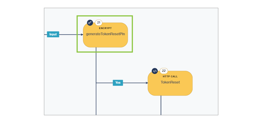This screenshot has width=262, height=119.
Task: Select the TokenReset node name text
Action: (170, 82)
